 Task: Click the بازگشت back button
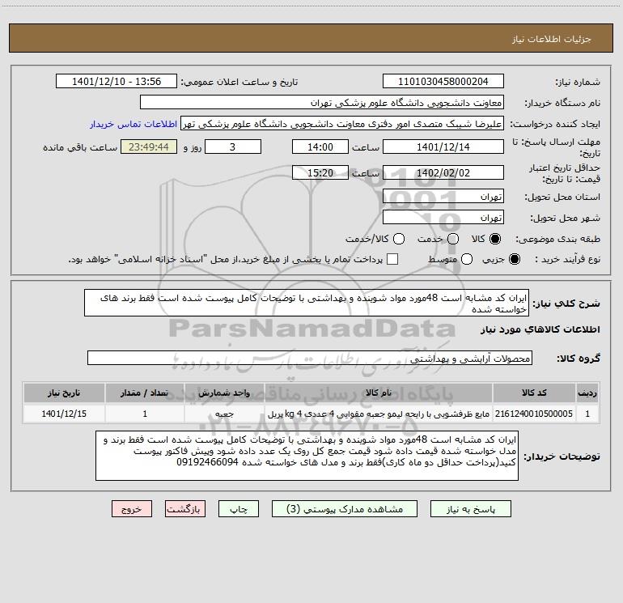(x=185, y=509)
